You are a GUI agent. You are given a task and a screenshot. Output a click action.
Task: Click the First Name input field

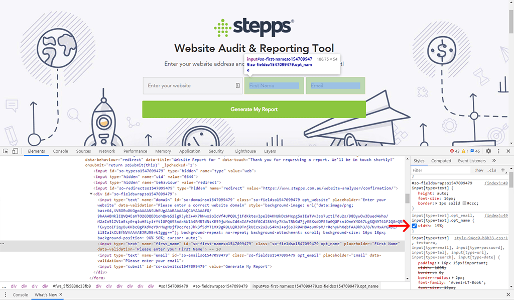coord(274,85)
